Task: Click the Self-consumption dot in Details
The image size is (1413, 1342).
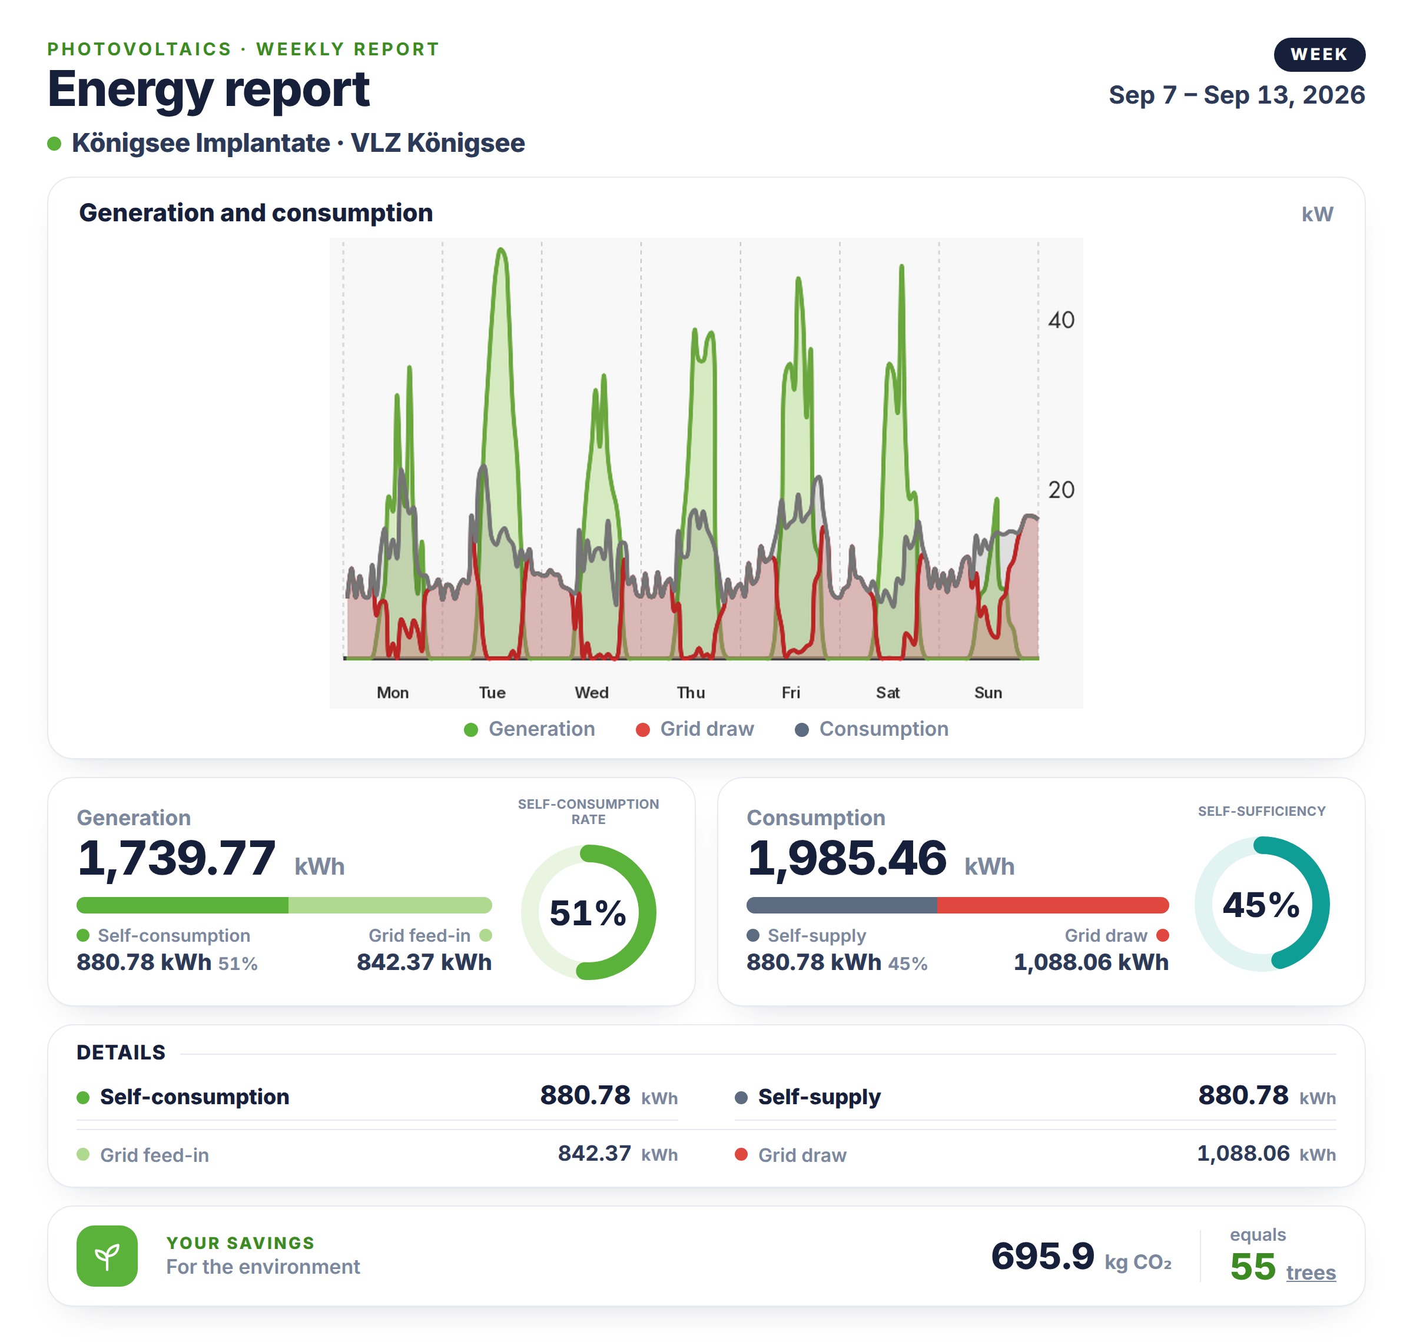Action: pyautogui.click(x=83, y=1097)
